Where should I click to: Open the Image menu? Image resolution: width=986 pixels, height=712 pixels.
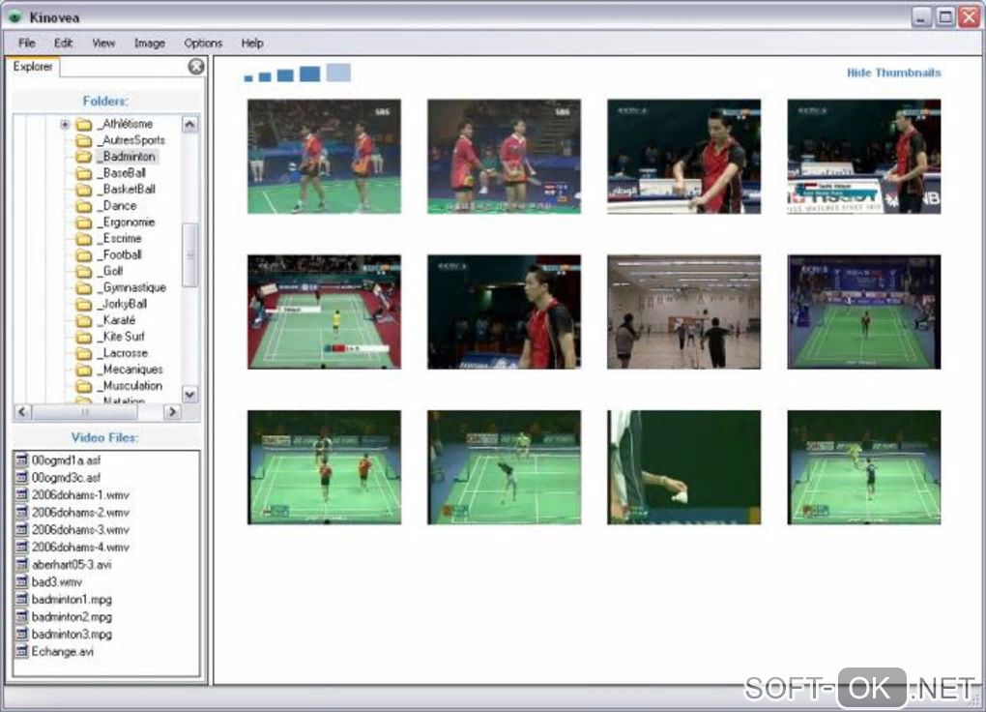click(x=150, y=43)
